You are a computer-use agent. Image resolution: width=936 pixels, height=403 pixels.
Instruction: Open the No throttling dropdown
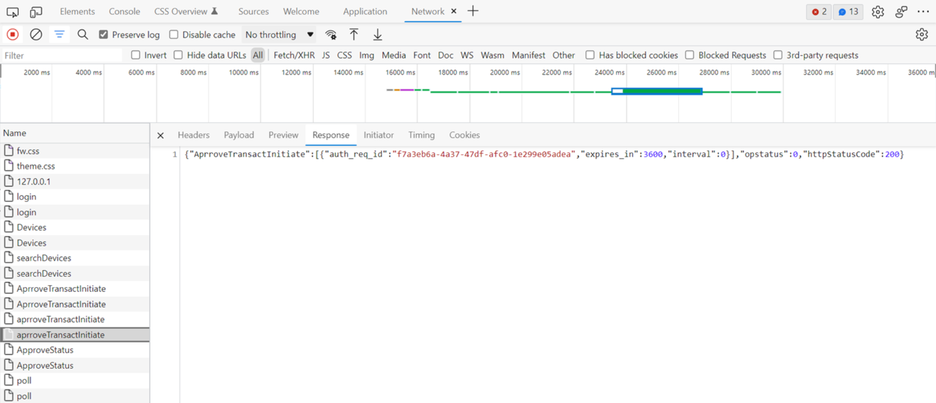(279, 35)
